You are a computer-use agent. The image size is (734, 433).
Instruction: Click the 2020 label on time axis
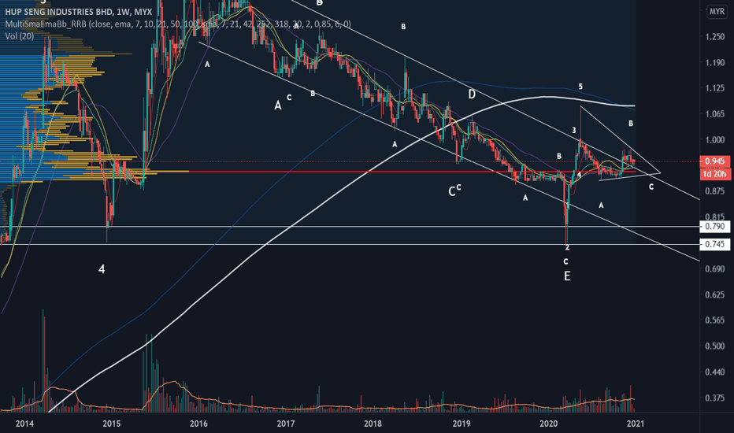click(x=548, y=424)
